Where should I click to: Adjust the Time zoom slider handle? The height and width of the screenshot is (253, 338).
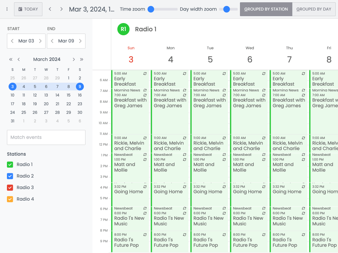tap(151, 9)
